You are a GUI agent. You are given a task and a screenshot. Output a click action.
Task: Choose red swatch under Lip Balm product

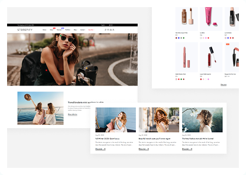(208, 38)
